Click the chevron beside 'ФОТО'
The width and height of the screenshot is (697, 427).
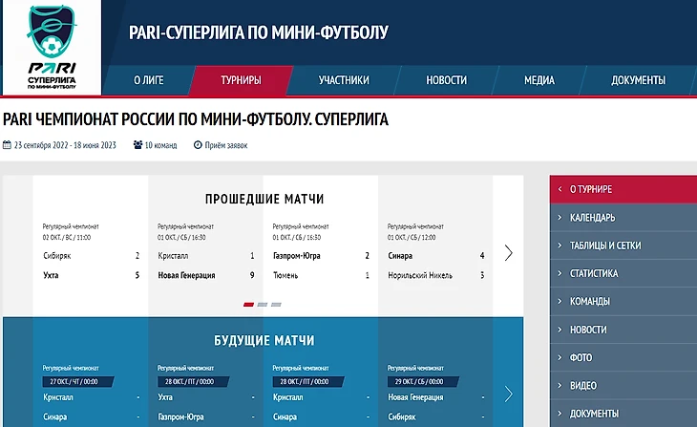click(x=560, y=357)
